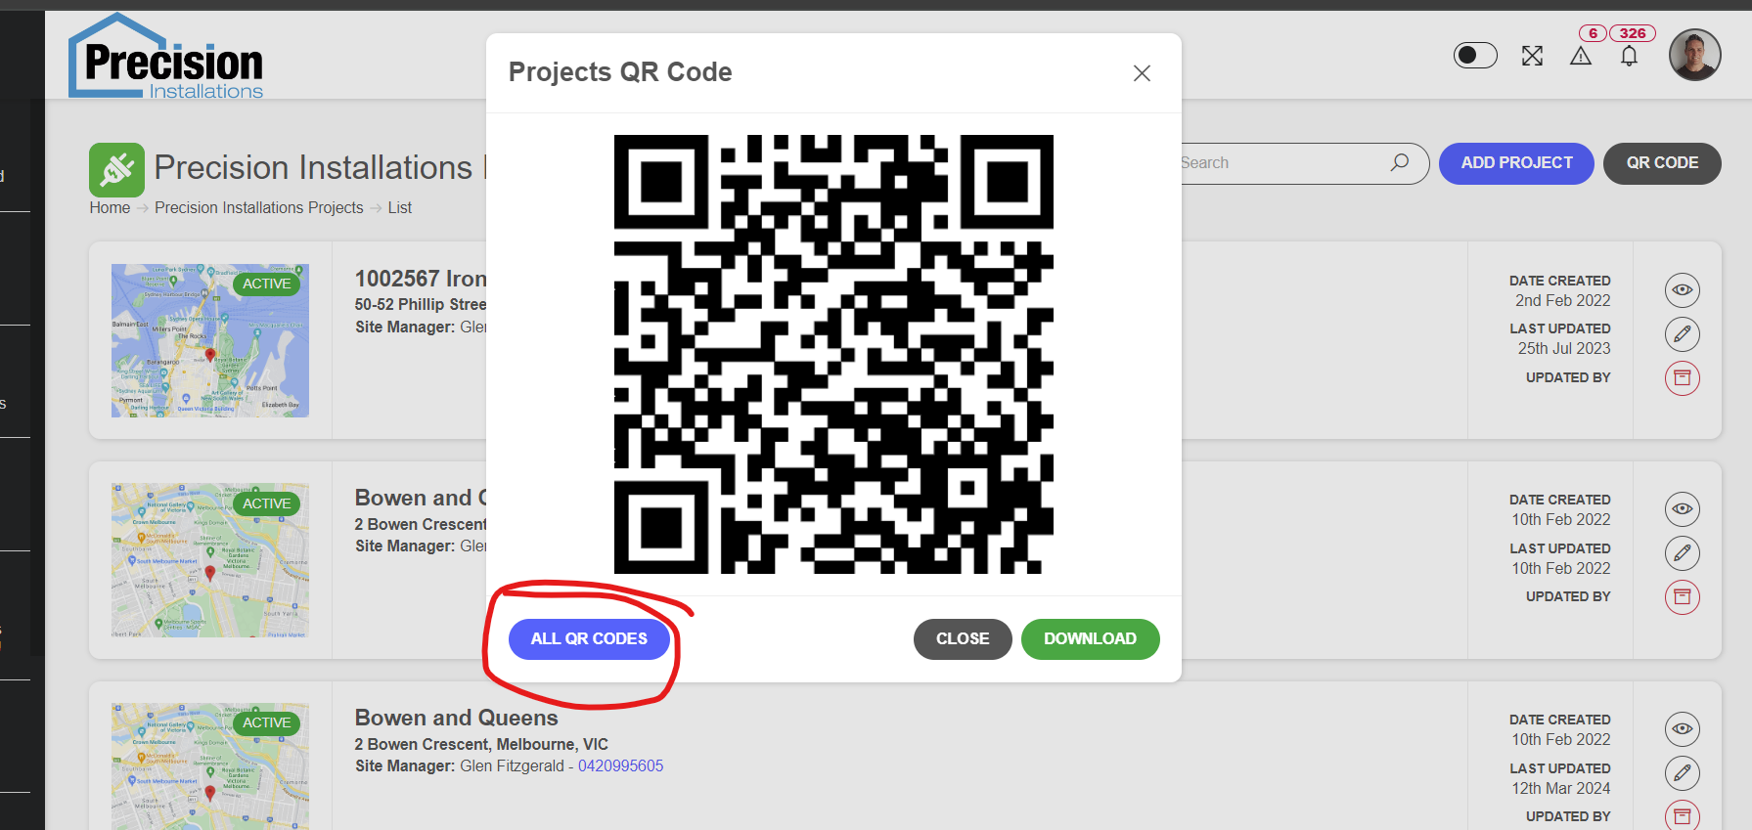
Task: Click the 12th Mar 2024 last updated date
Action: click(x=1561, y=788)
